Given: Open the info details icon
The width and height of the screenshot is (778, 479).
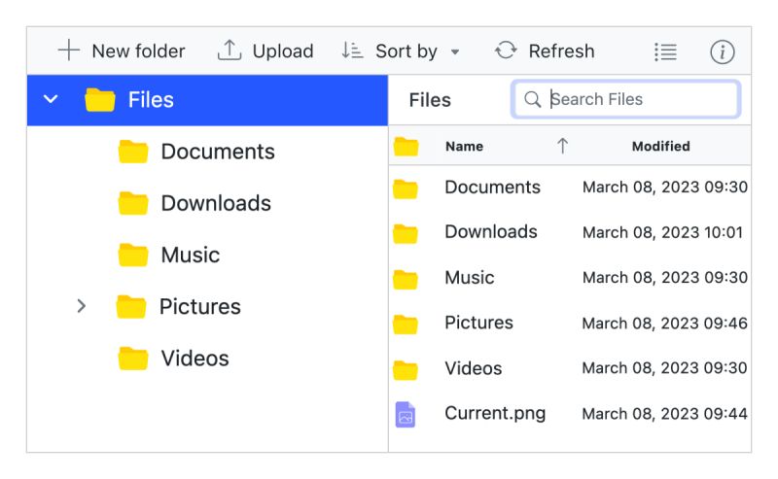Looking at the screenshot, I should pos(722,51).
